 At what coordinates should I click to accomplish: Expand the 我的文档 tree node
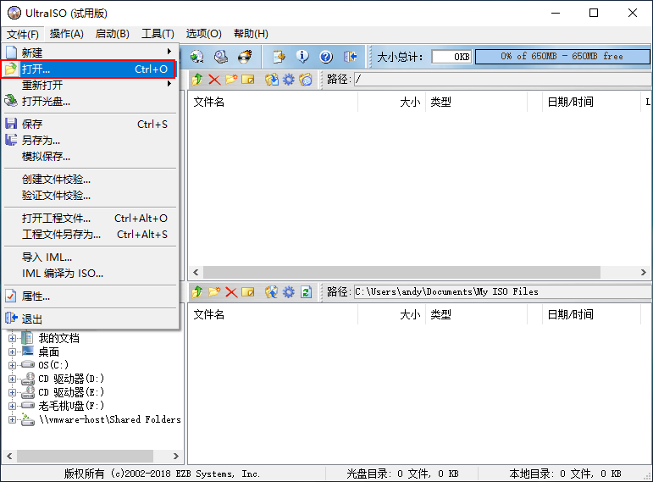(x=13, y=338)
